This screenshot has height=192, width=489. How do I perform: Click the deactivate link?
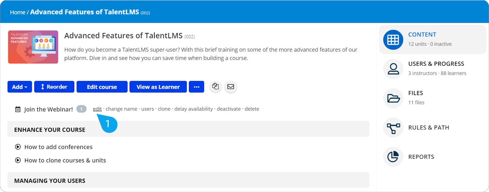pyautogui.click(x=229, y=109)
